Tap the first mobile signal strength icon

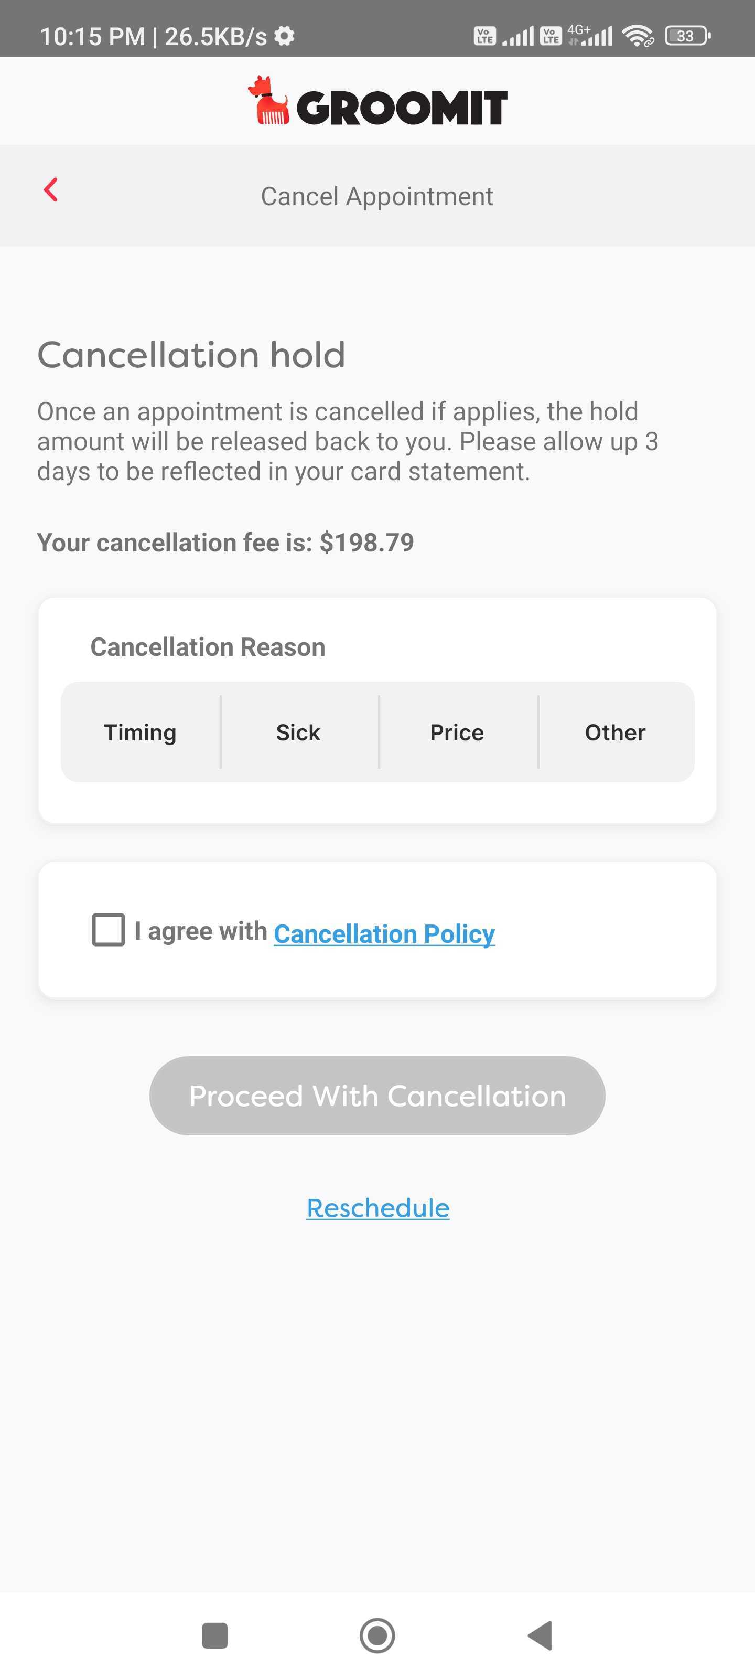518,36
